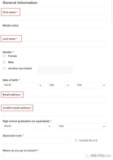The image size is (113, 160).
Task: Expand the graduation Month dropdown
Action: click(27, 126)
